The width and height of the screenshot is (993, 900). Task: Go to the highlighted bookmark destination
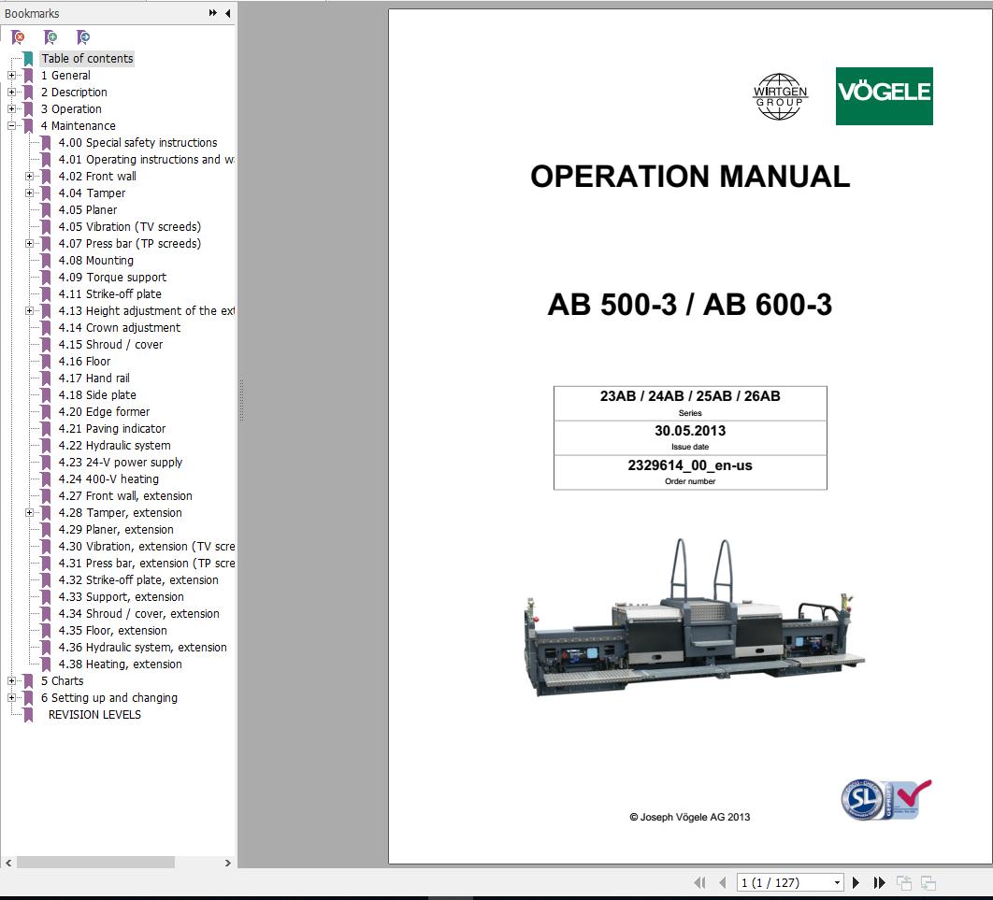pos(82,37)
